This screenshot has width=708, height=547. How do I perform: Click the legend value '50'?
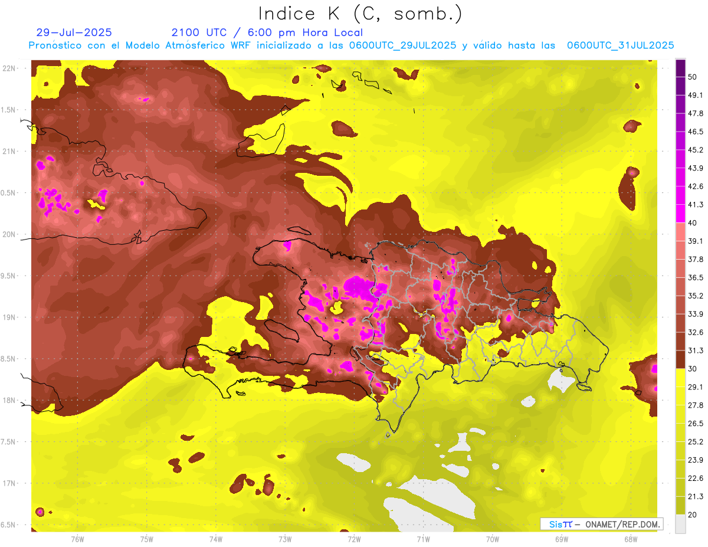693,77
